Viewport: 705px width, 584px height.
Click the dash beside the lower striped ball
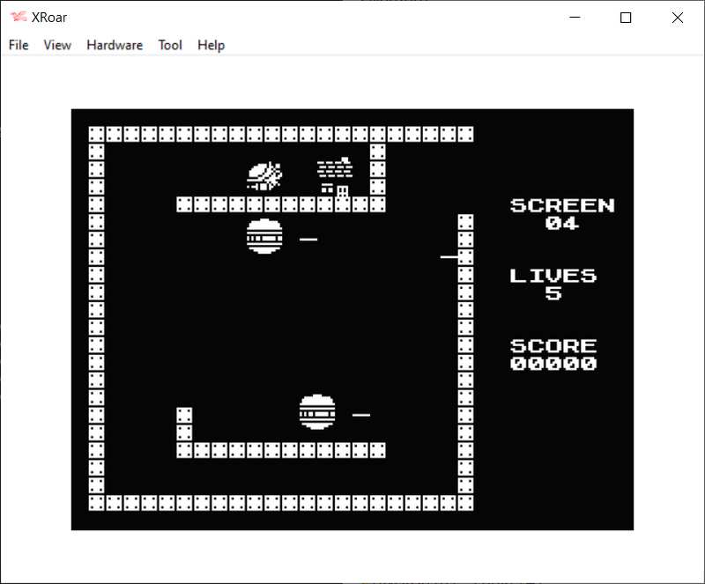[361, 415]
